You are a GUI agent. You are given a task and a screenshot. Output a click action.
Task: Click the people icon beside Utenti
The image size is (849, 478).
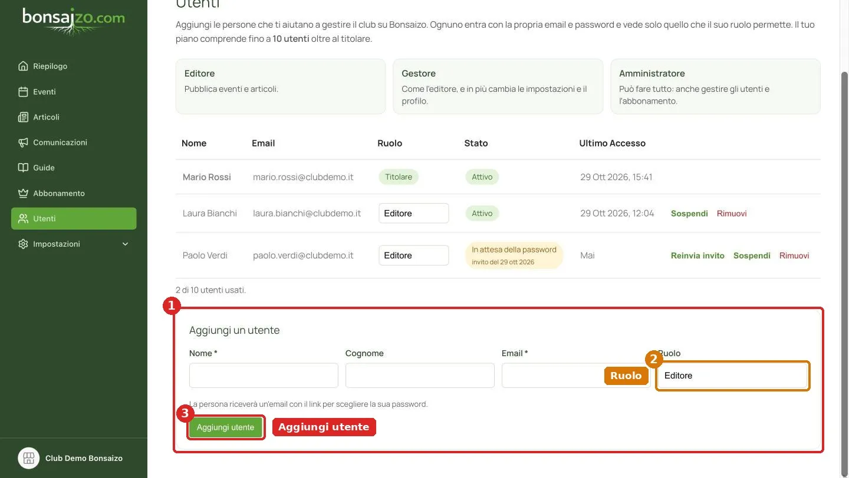[x=24, y=218]
